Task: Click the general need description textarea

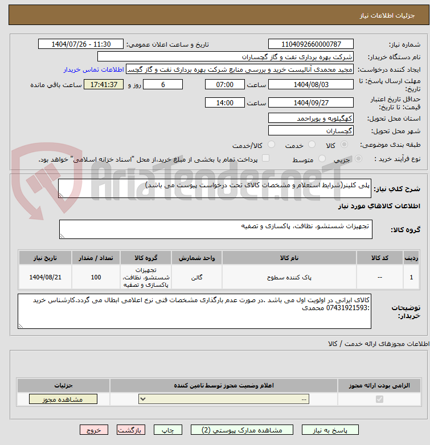Action: click(x=215, y=188)
